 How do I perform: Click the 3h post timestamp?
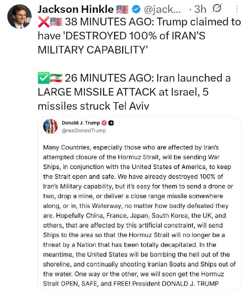[200, 9]
